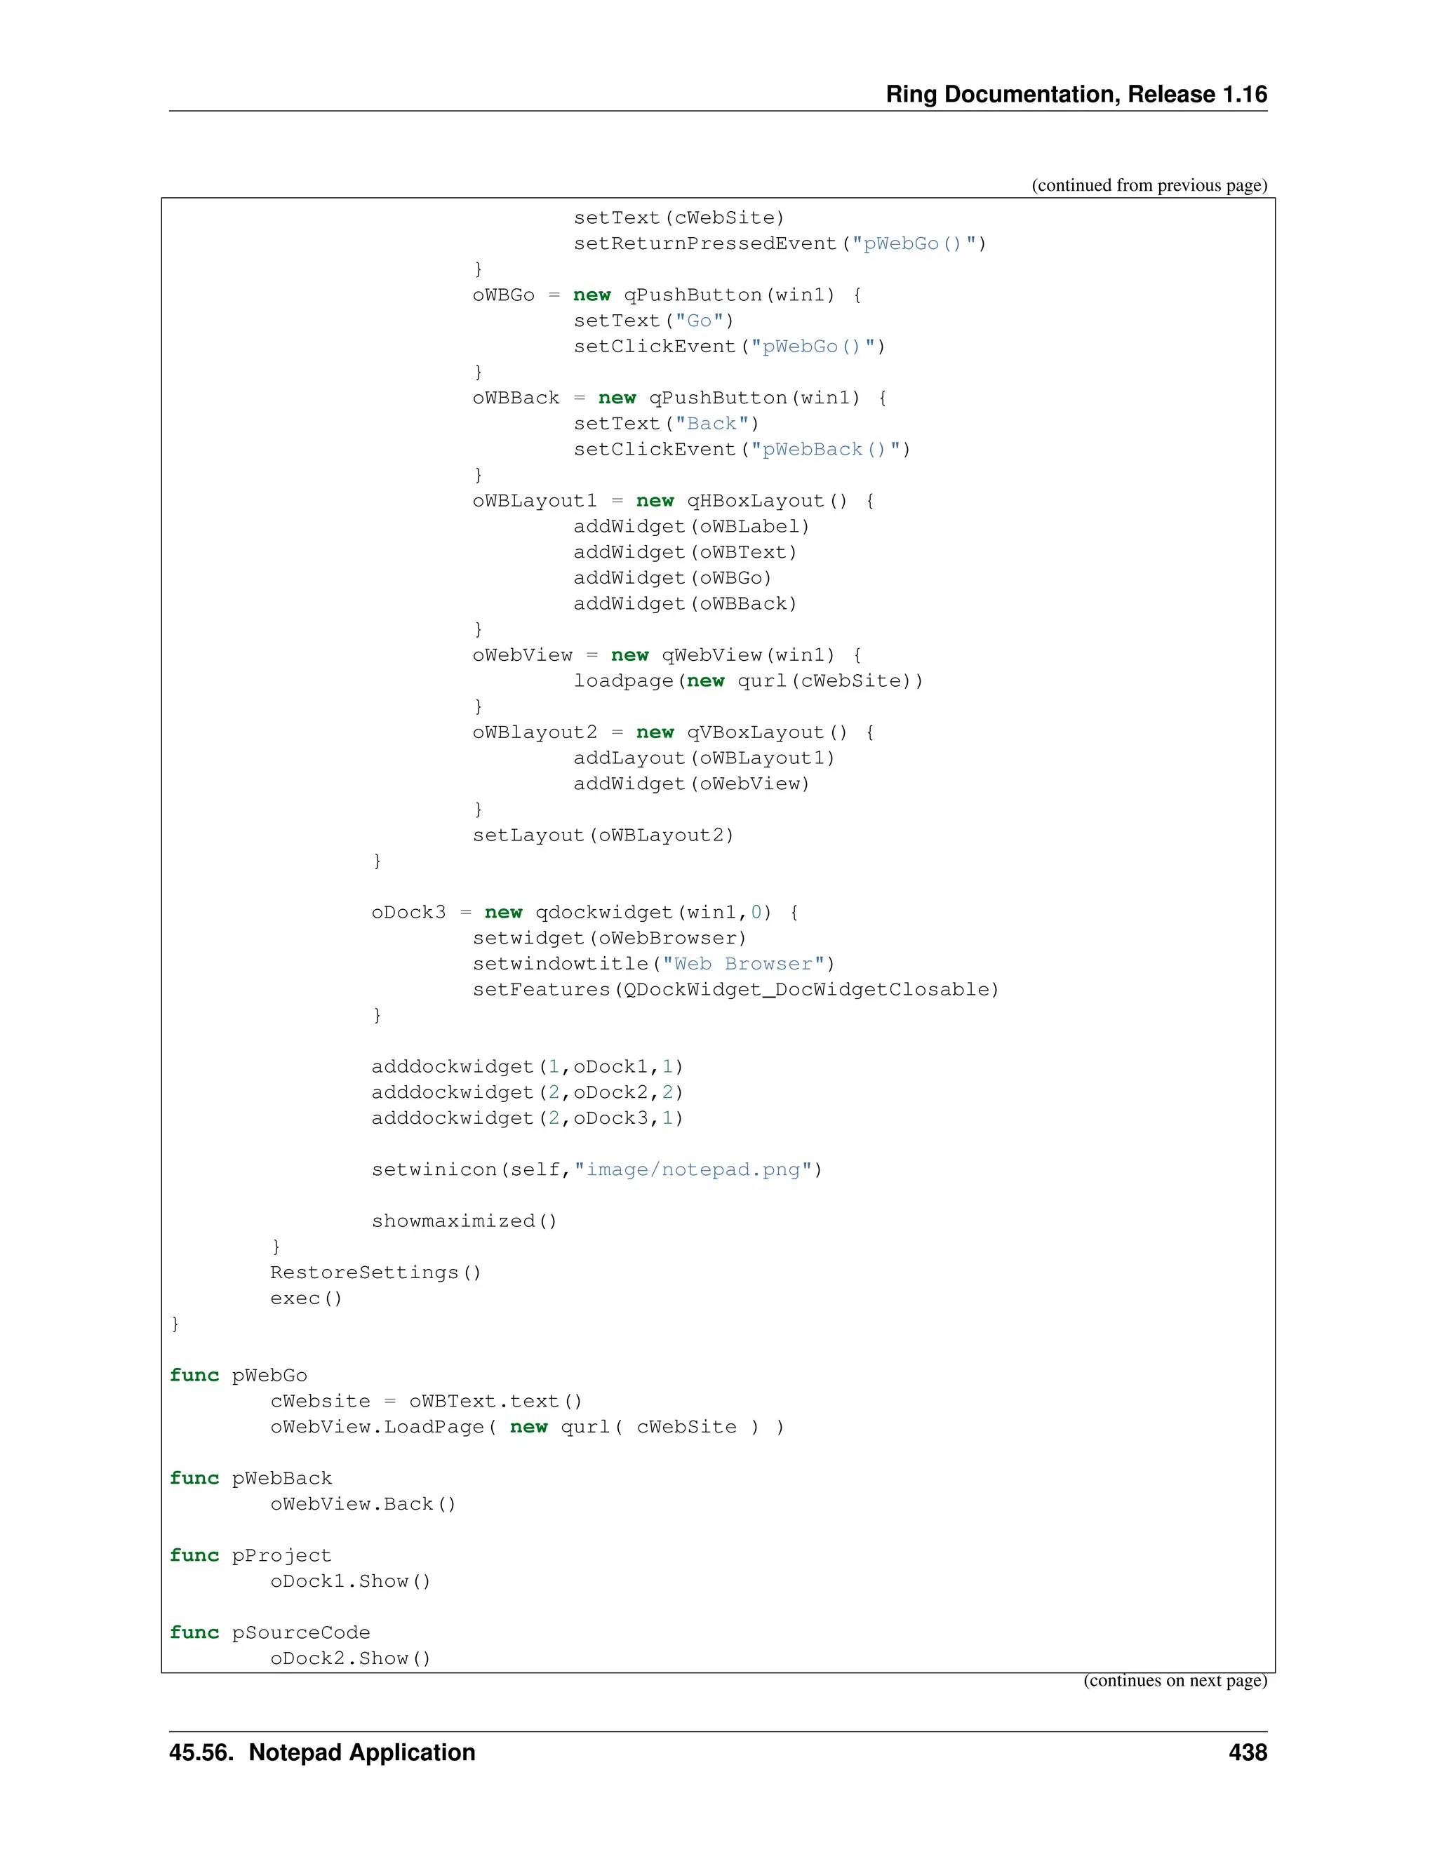
Task: Click the 'oWBlayout2 = new qVBoxLayout()' line
Action: 674,733
